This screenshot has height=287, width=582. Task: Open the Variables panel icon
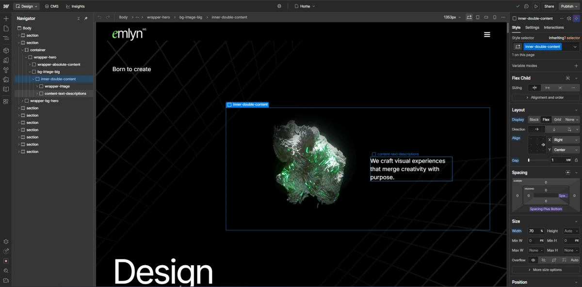click(x=6, y=60)
